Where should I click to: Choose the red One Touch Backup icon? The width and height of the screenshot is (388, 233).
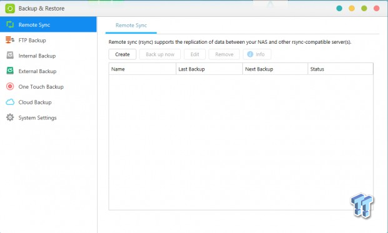[x=10, y=86]
